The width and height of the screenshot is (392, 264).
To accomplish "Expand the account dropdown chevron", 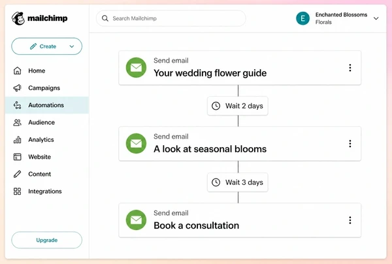I will pyautogui.click(x=376, y=18).
